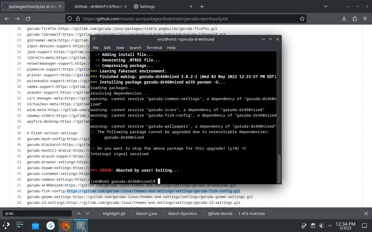Toggle Whole Words checkbox
Viewport: 372px width, 232px height.
point(204,213)
